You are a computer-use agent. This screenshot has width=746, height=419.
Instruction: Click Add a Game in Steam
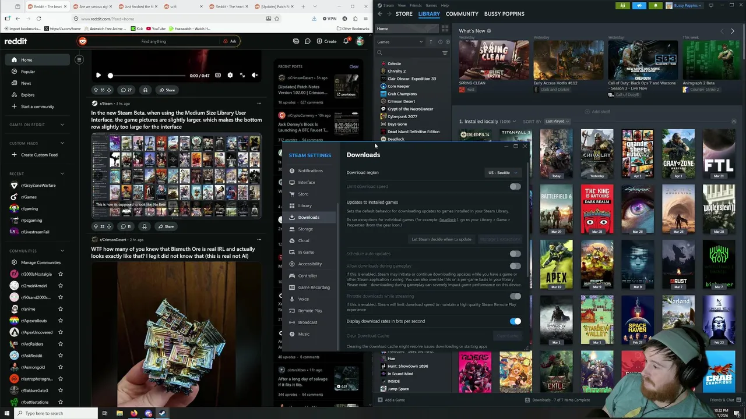pos(391,400)
